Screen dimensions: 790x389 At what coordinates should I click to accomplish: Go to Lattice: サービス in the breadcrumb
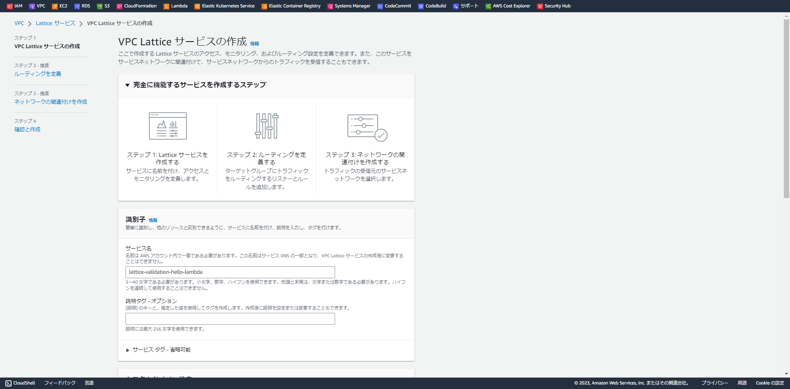click(56, 23)
